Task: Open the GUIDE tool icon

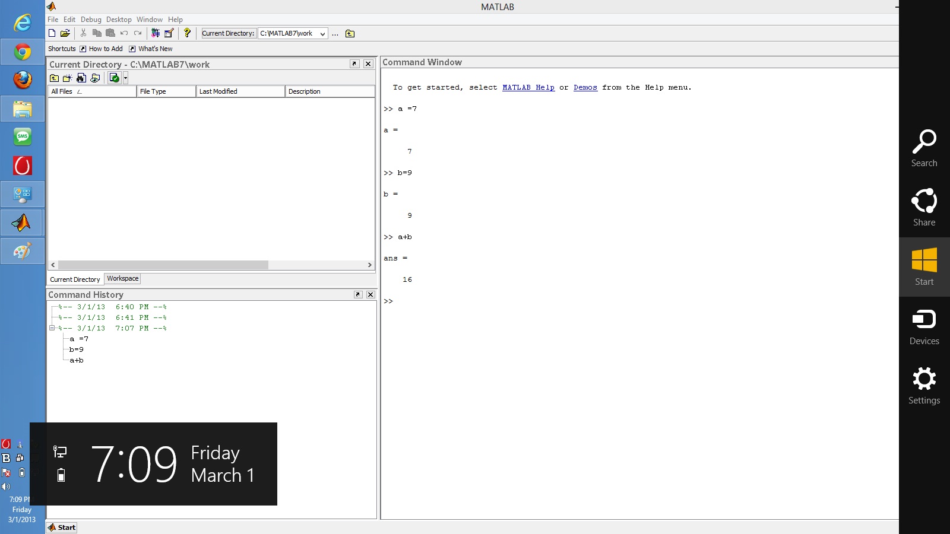Action: (169, 33)
